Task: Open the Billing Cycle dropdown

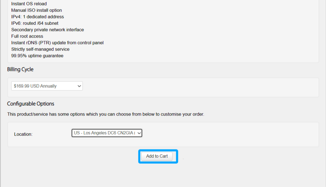Action: click(47, 86)
